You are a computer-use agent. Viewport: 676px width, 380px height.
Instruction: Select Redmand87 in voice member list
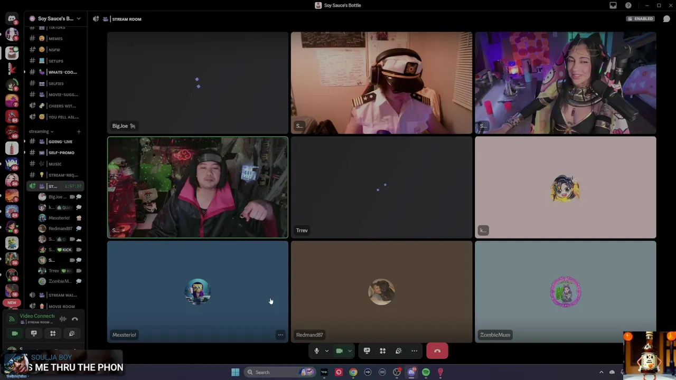(60, 229)
